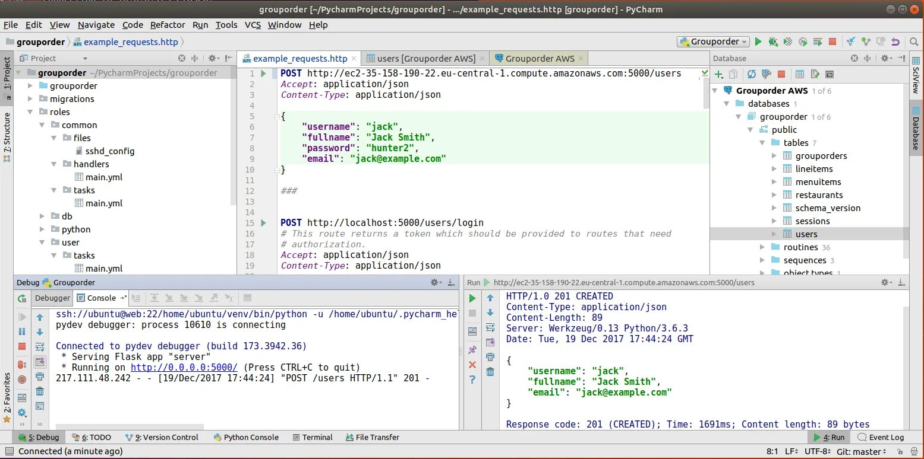Pause the program in the Debug panel

[x=22, y=332]
